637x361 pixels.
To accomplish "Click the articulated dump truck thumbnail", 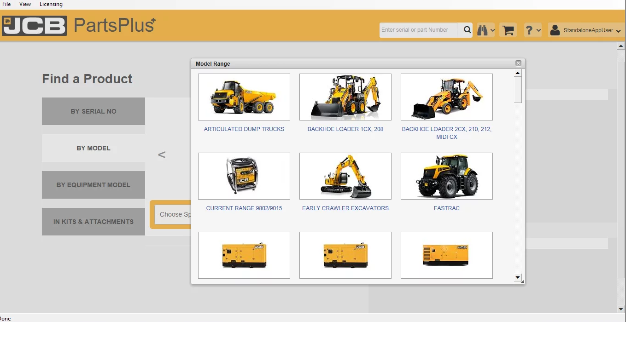I will [244, 97].
